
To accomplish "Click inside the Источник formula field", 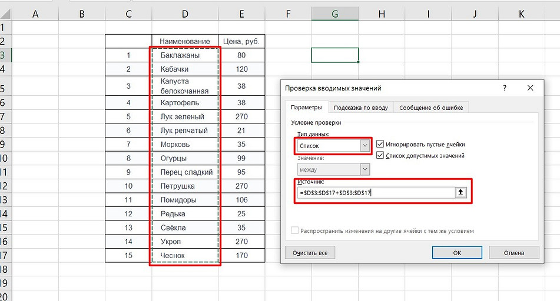I will pos(375,192).
